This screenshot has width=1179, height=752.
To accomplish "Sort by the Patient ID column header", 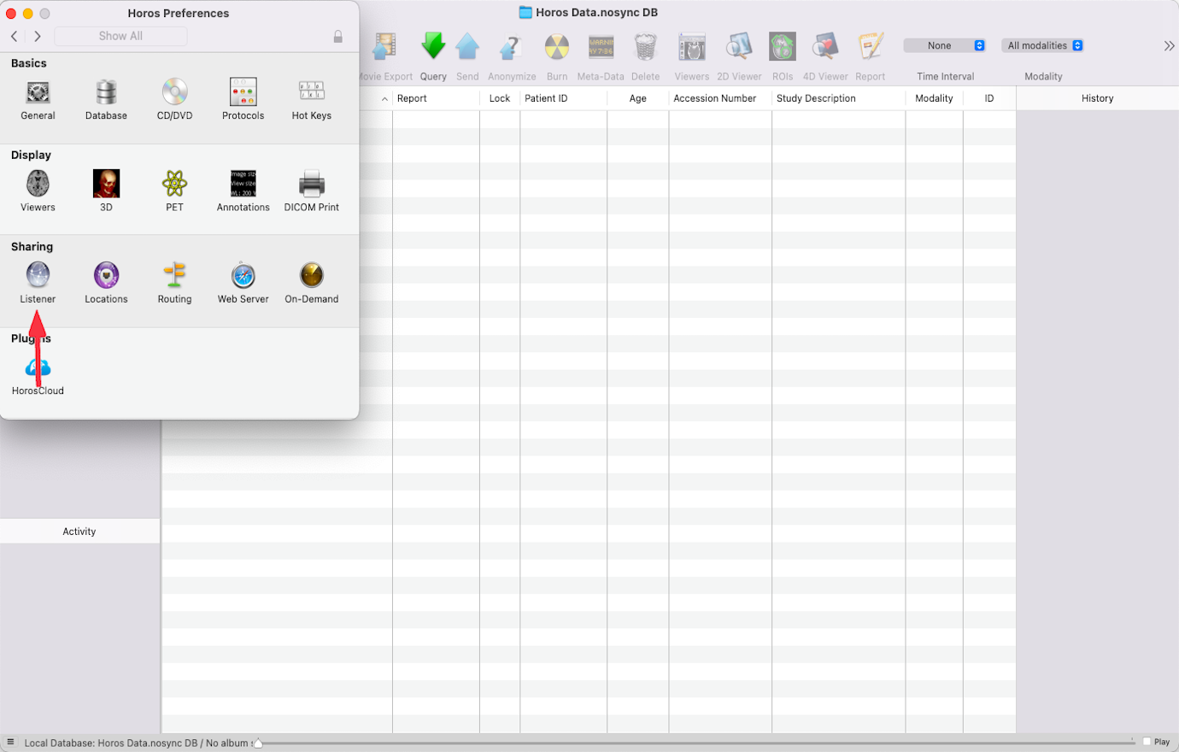I will pyautogui.click(x=547, y=97).
